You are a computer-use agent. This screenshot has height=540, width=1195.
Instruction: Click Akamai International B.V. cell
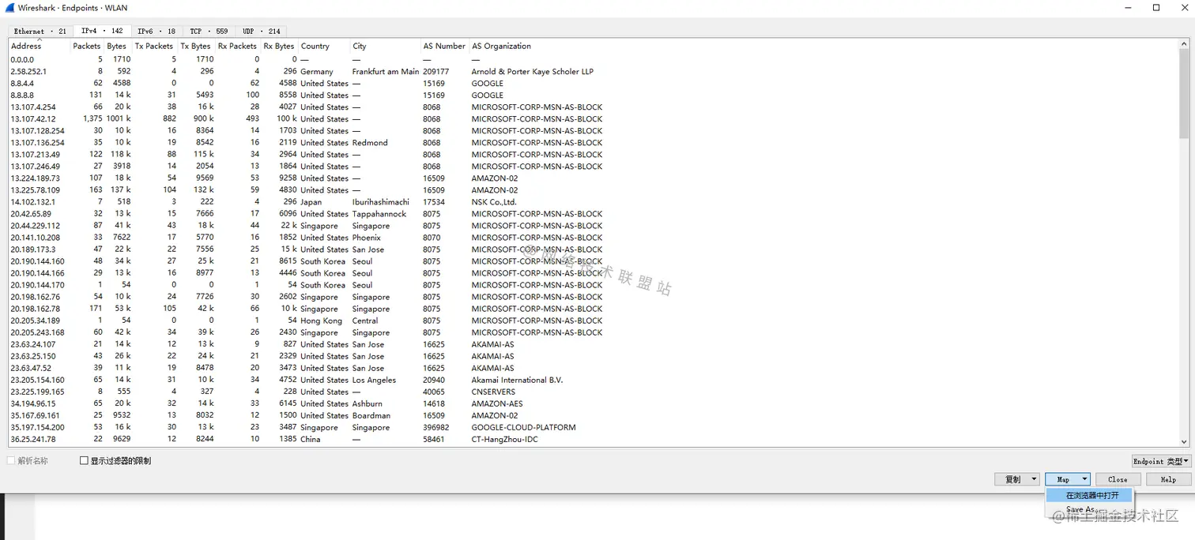point(517,380)
